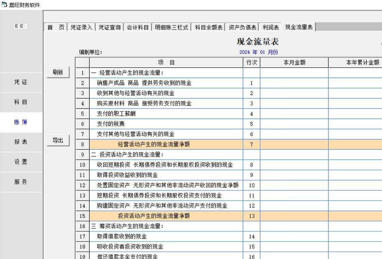Select 科目 in the left sidebar
Viewport: 382px width, 259px height.
pos(21,102)
